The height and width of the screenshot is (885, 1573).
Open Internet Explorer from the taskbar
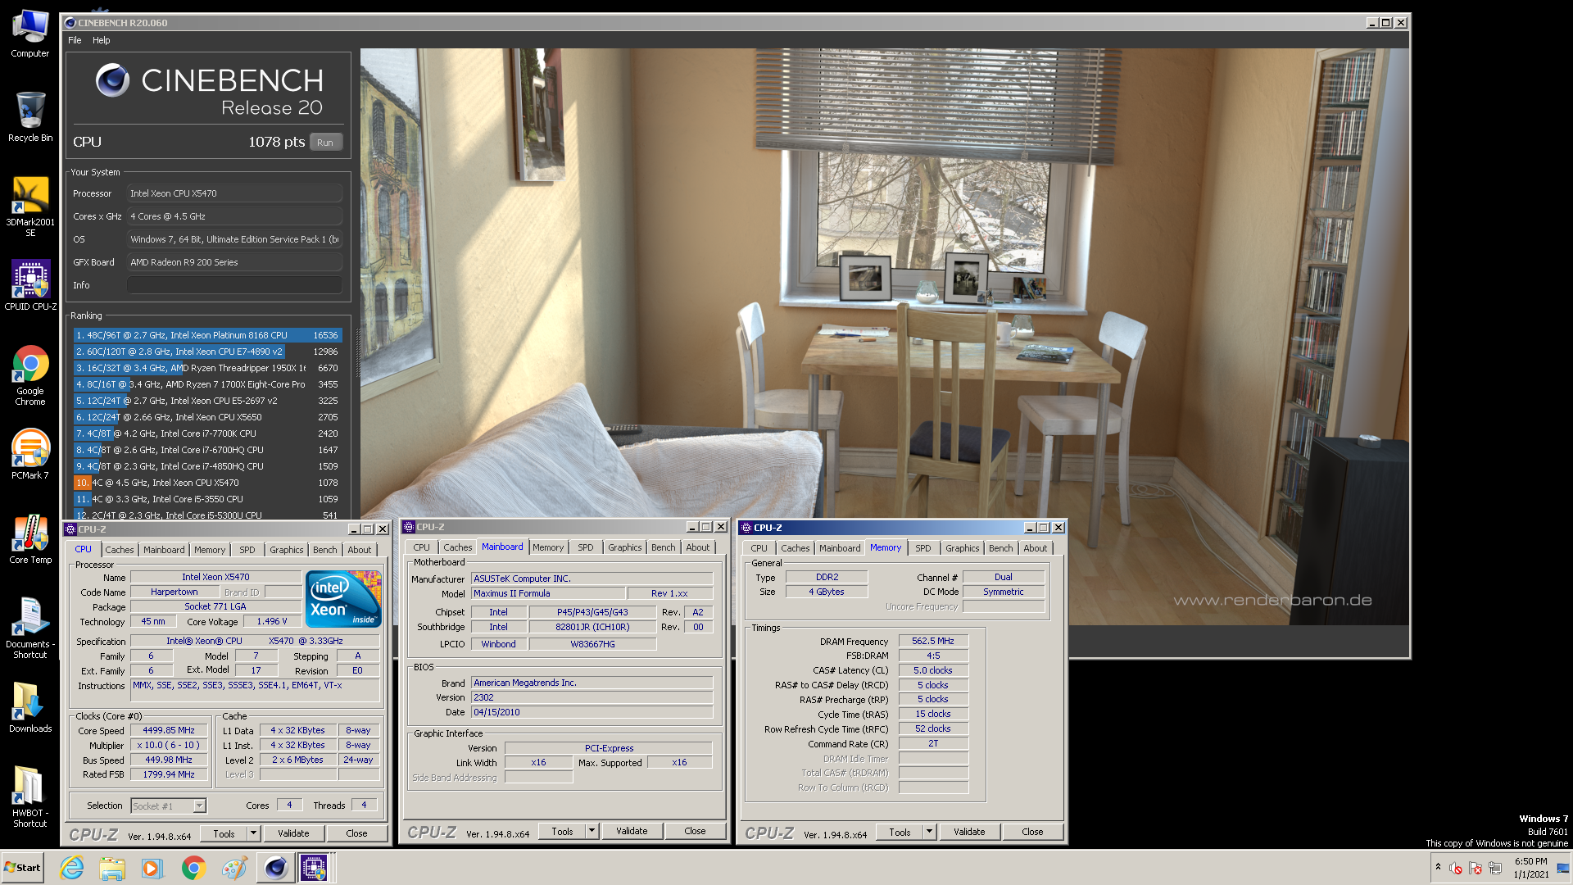[72, 868]
